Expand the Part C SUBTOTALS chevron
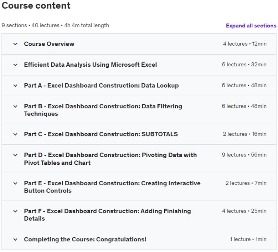 tap(15, 134)
